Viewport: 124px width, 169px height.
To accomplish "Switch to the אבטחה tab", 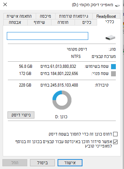I will point(15,22).
